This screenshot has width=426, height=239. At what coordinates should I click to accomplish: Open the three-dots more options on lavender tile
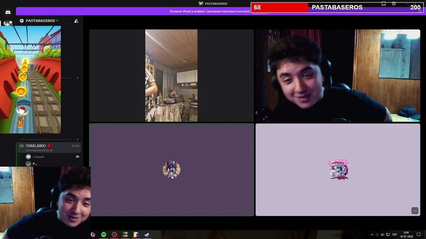(415, 210)
